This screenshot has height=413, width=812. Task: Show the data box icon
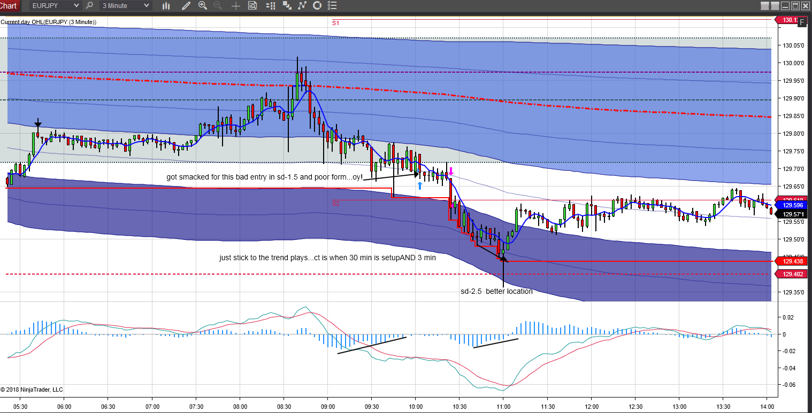click(x=252, y=6)
